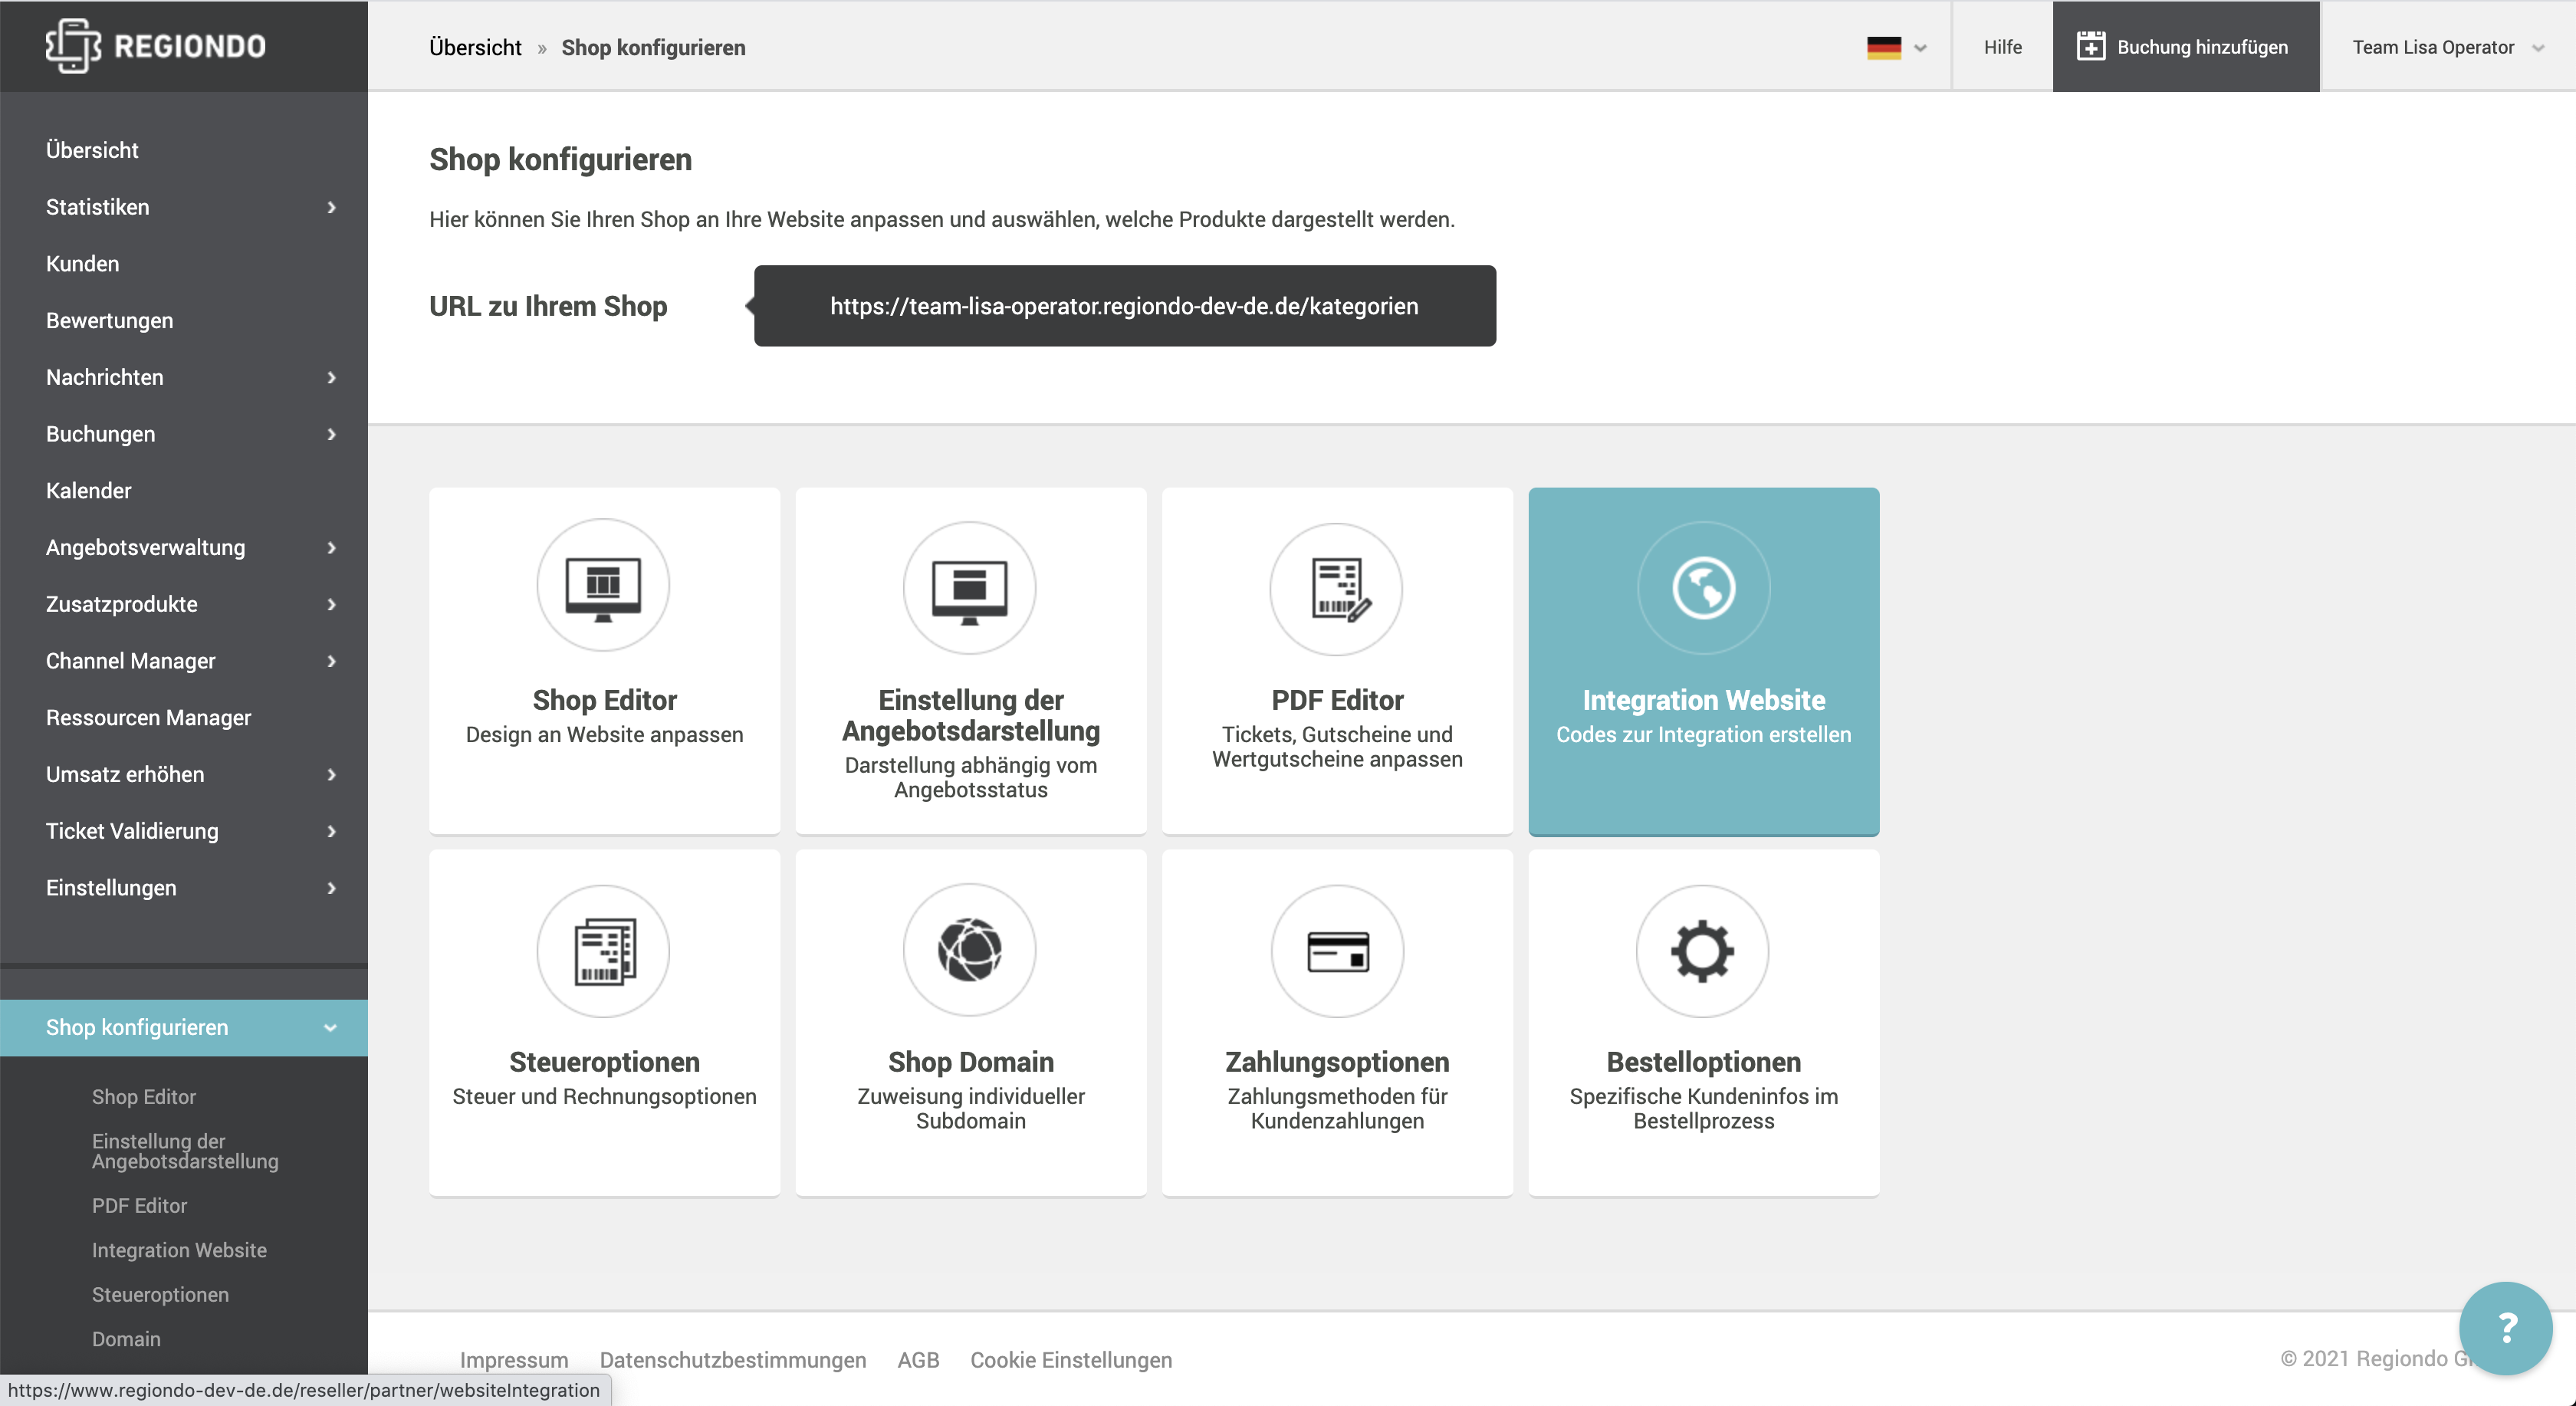Open Kalender in the sidebar
Screen dimensions: 2576x1406
(88, 491)
